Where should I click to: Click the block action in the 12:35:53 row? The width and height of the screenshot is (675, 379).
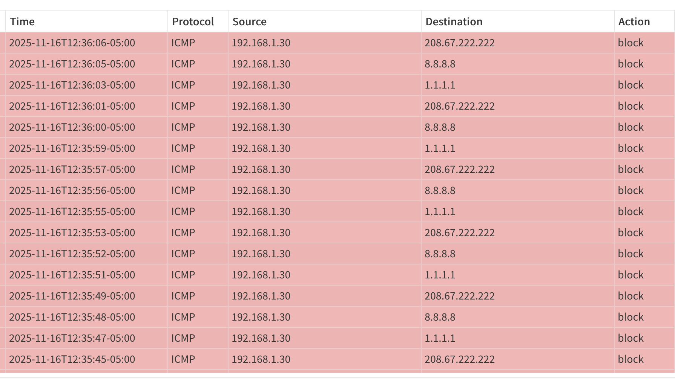(631, 233)
